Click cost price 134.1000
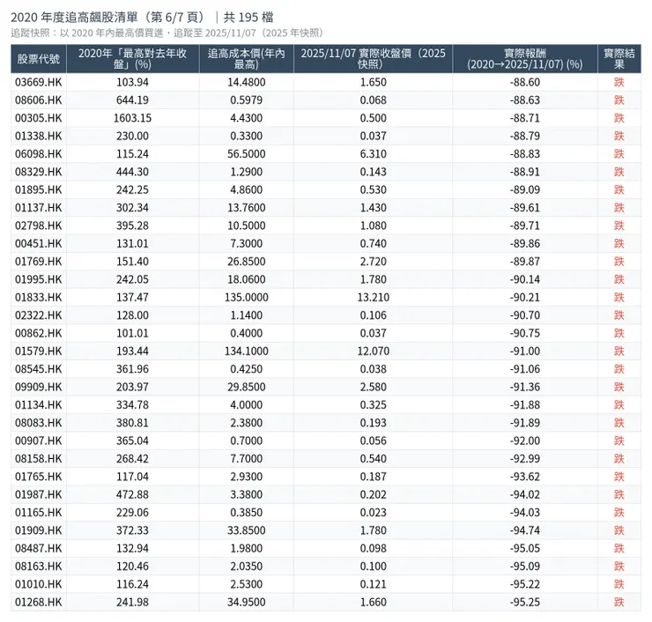This screenshot has width=652, height=622. coord(247,352)
